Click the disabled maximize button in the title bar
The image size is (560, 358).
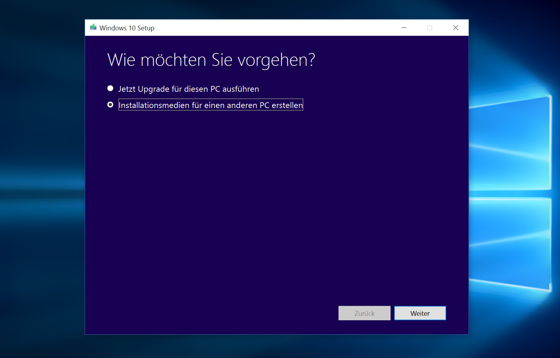coord(430,28)
